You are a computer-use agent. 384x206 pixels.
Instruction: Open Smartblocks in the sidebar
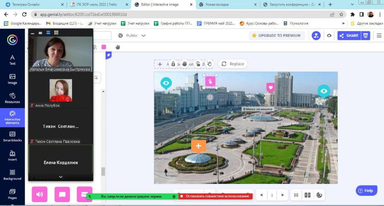click(x=12, y=136)
